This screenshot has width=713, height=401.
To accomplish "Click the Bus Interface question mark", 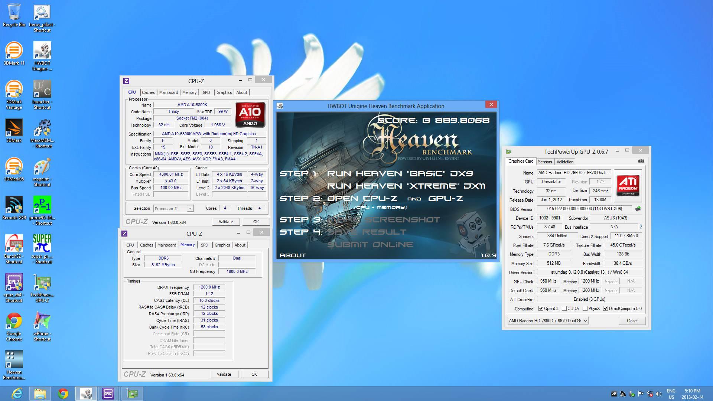I will coord(641,227).
